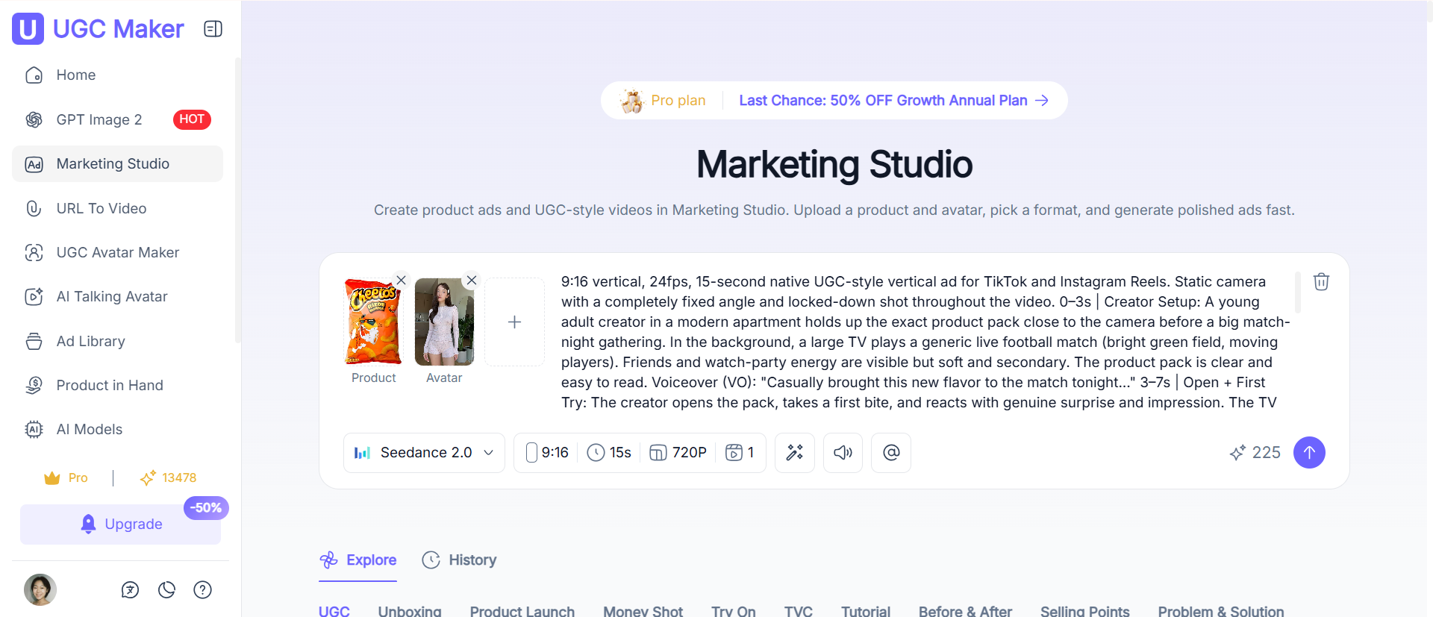Open AI Talking Avatar
This screenshot has width=1433, height=617.
tap(117, 296)
